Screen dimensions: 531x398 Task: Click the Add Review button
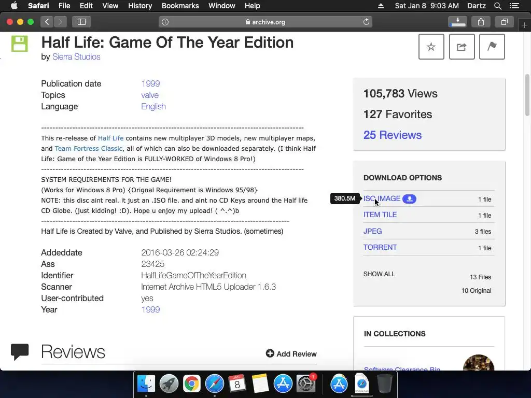click(291, 353)
